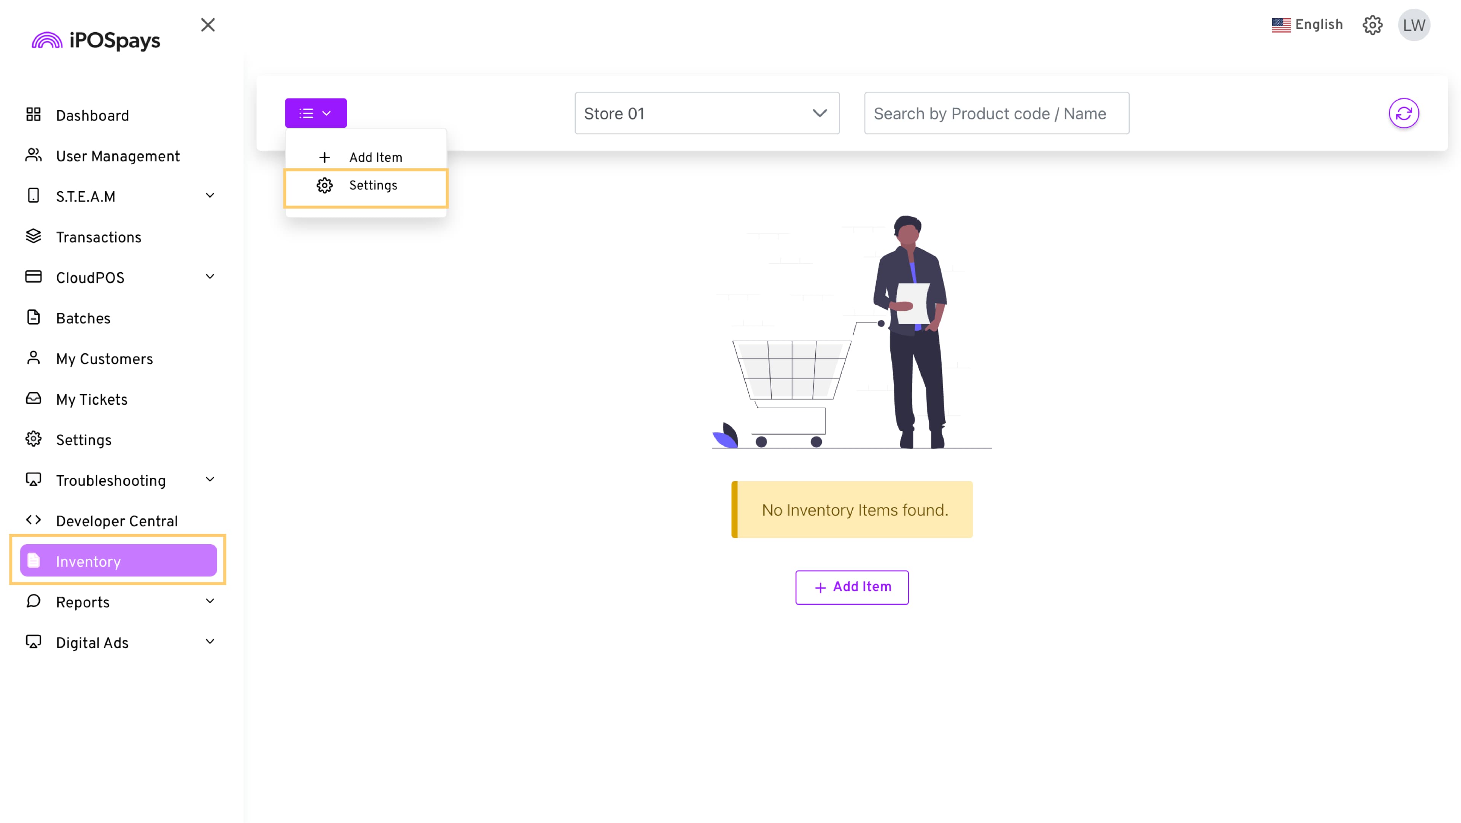Open the header settings gear icon

(x=1372, y=25)
